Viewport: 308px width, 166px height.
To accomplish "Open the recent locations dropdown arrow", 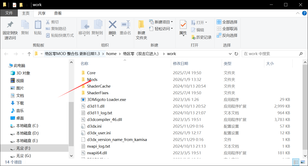I will click(x=23, y=54).
